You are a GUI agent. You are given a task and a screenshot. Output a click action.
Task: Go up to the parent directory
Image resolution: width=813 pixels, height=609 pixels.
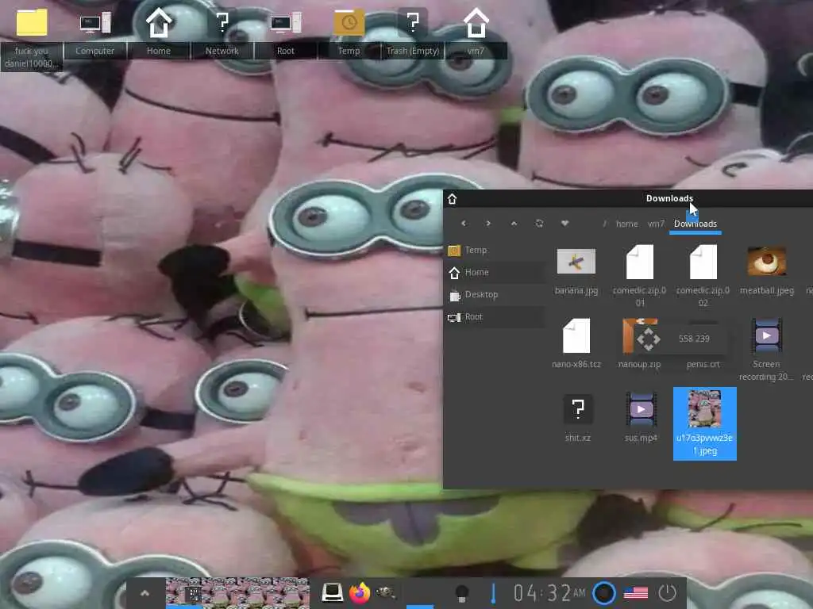point(514,223)
